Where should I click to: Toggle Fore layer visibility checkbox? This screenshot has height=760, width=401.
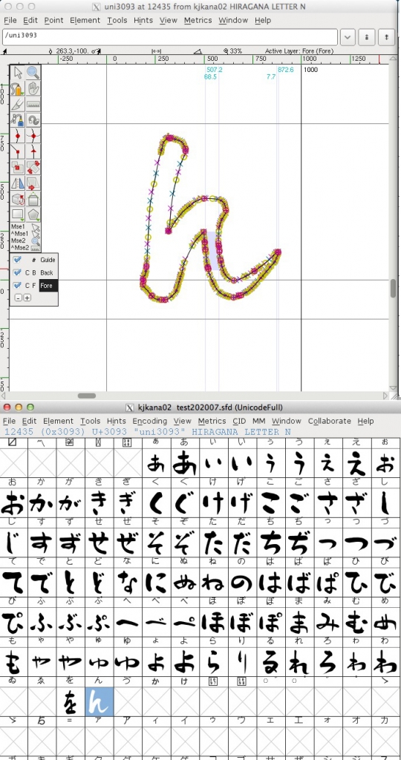pyautogui.click(x=18, y=286)
